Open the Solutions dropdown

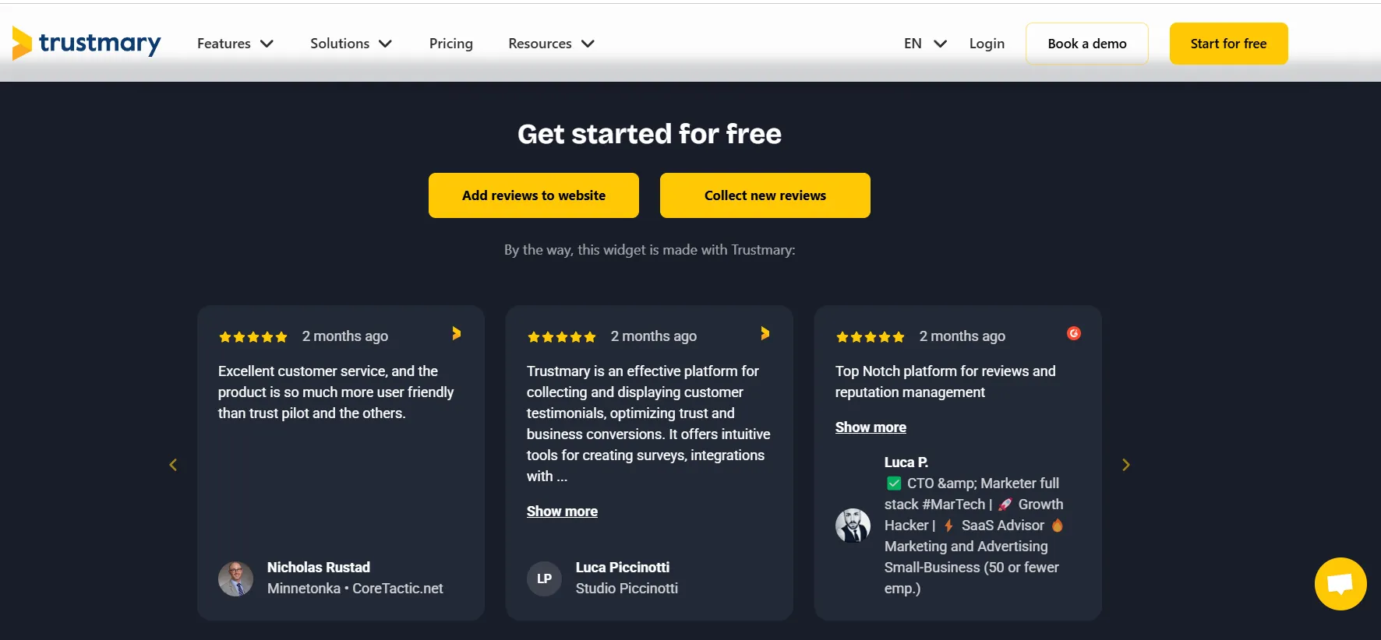[x=351, y=44]
